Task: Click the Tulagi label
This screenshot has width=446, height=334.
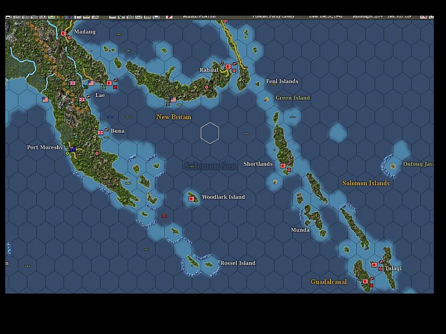Action: coord(393,268)
